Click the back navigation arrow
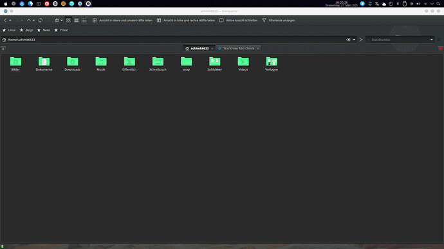The width and height of the screenshot is (444, 249). (x=5, y=21)
